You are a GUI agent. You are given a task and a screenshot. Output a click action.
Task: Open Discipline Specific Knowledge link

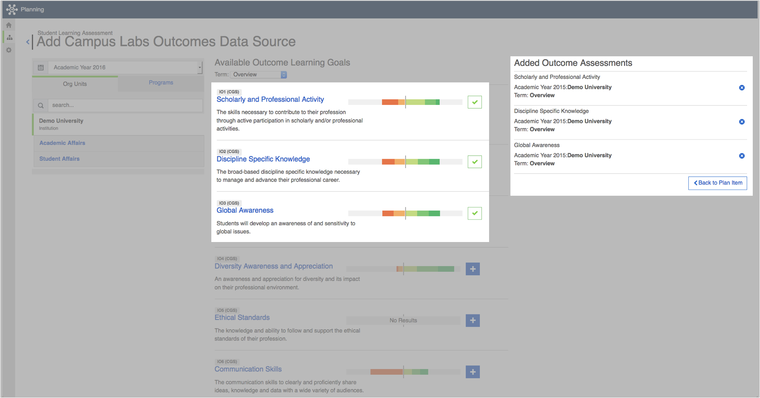pyautogui.click(x=263, y=159)
